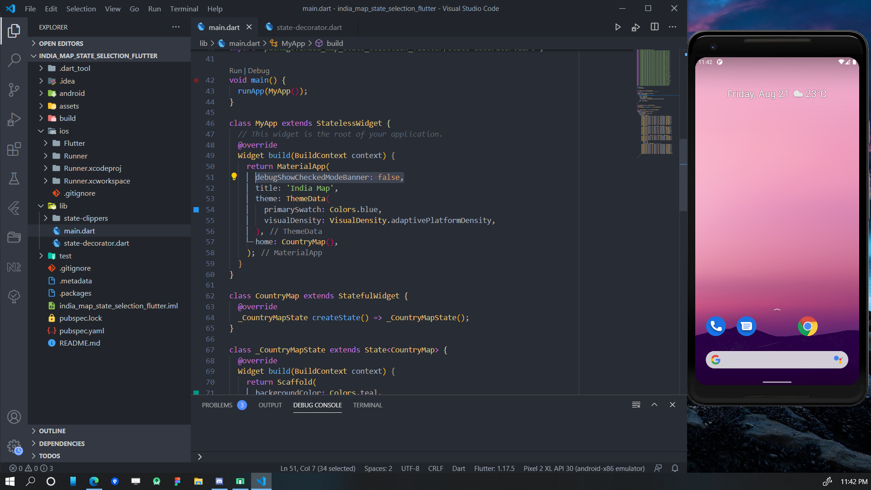The image size is (871, 490).
Task: Open the Run and Debug view
Action: (x=14, y=119)
